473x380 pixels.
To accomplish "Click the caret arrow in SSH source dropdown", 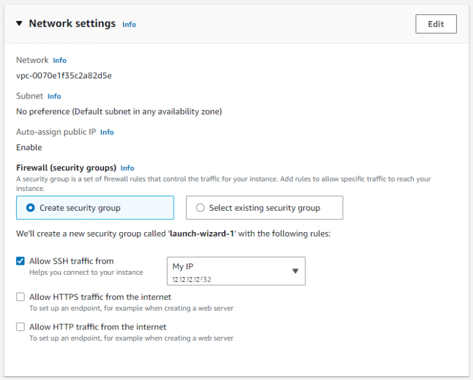I will (x=294, y=271).
